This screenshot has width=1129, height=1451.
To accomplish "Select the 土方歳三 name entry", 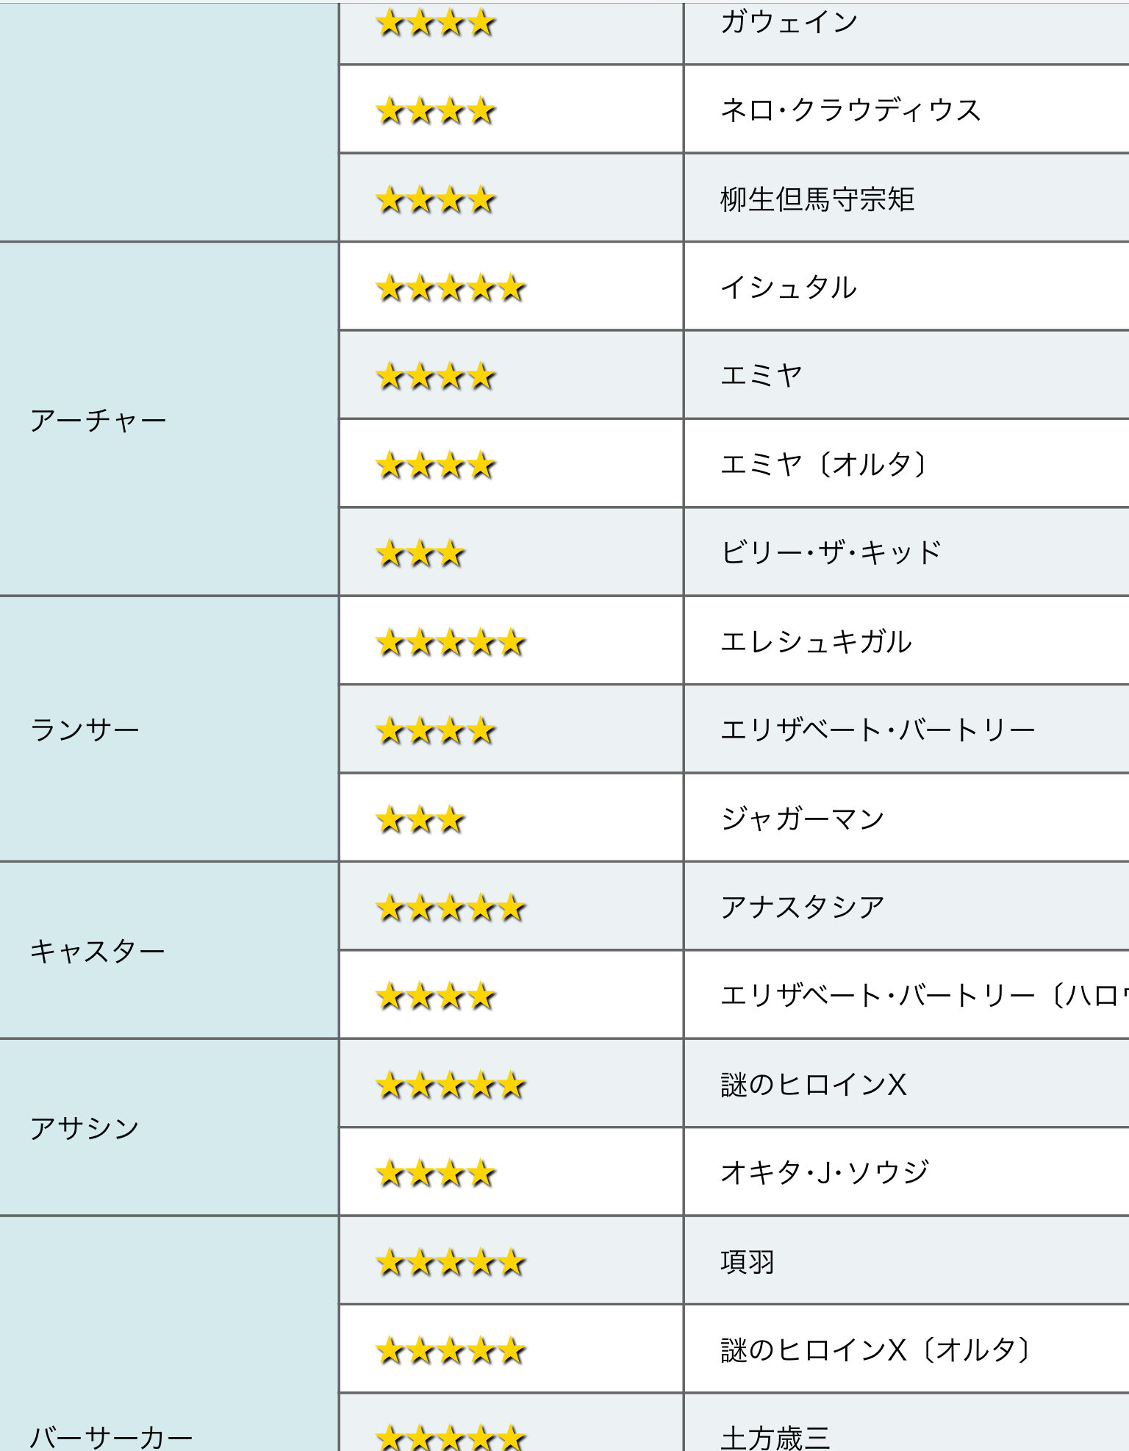I will (x=775, y=1437).
